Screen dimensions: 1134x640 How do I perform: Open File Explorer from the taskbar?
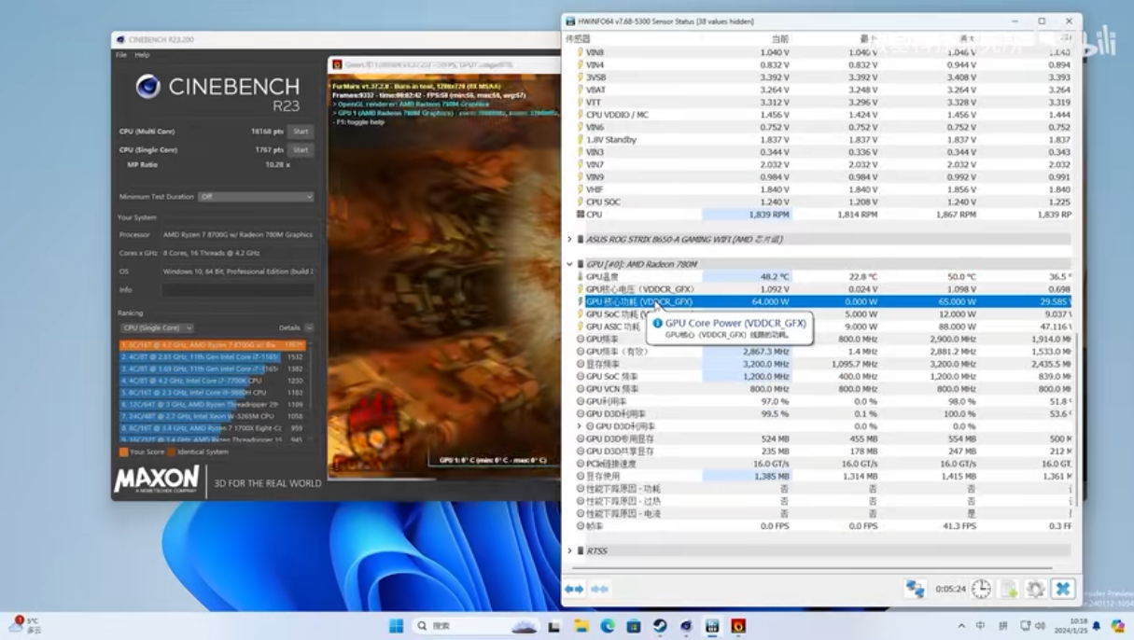(581, 626)
